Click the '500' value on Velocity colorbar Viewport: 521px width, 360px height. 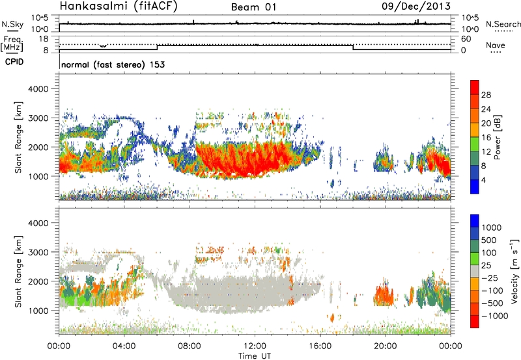tap(489, 240)
